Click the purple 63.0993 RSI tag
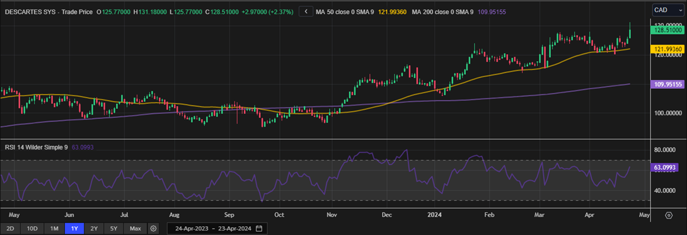This screenshot has width=687, height=235. pyautogui.click(x=664, y=167)
